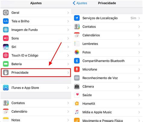Tap the Privacidade hand icon
The width and height of the screenshot is (143, 122).
pos(6,72)
